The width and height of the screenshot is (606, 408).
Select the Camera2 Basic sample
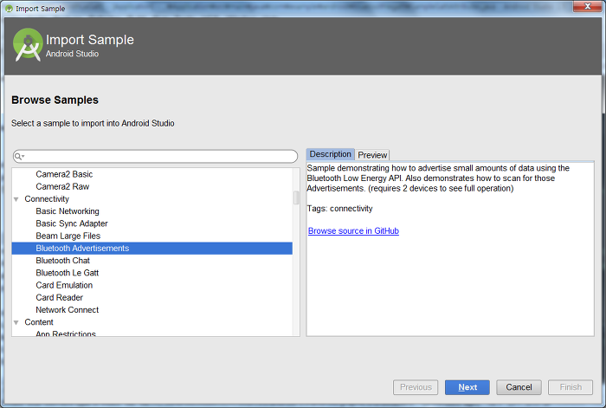coord(64,174)
